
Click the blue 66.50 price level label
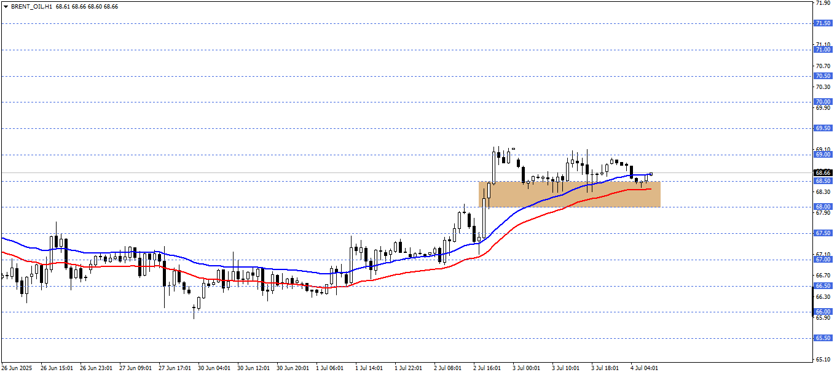pyautogui.click(x=823, y=286)
